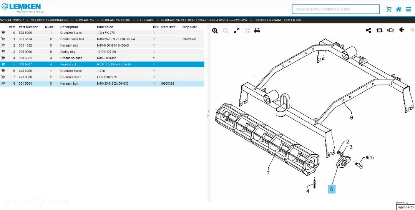Click callout 7 on crumbler roller
415x210 pixels.
click(x=268, y=173)
